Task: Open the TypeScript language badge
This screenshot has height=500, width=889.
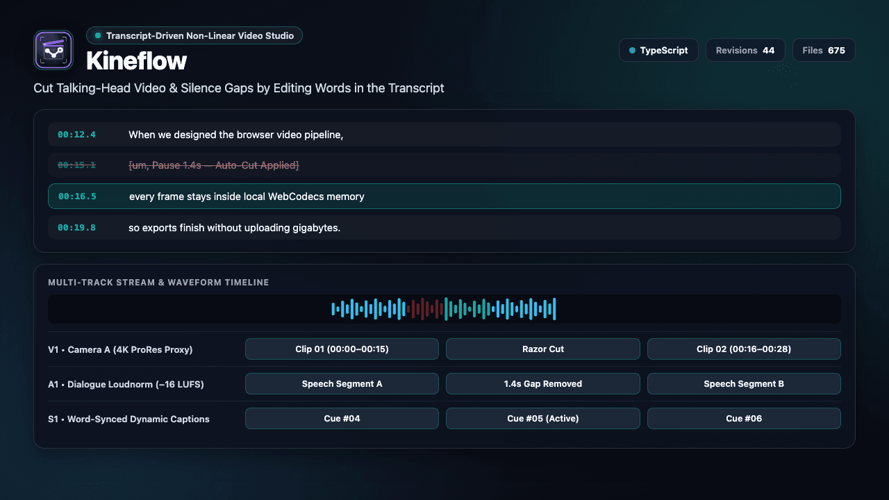Action: [658, 51]
